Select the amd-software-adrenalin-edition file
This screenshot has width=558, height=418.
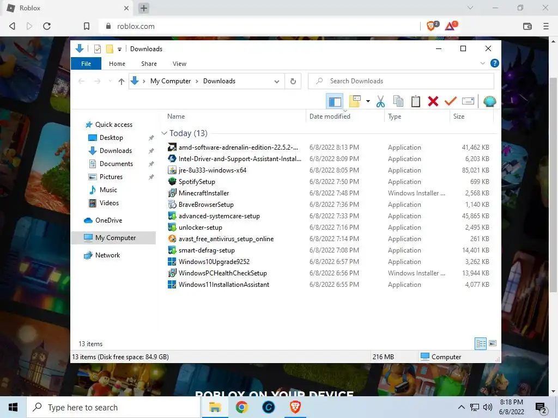(x=238, y=147)
